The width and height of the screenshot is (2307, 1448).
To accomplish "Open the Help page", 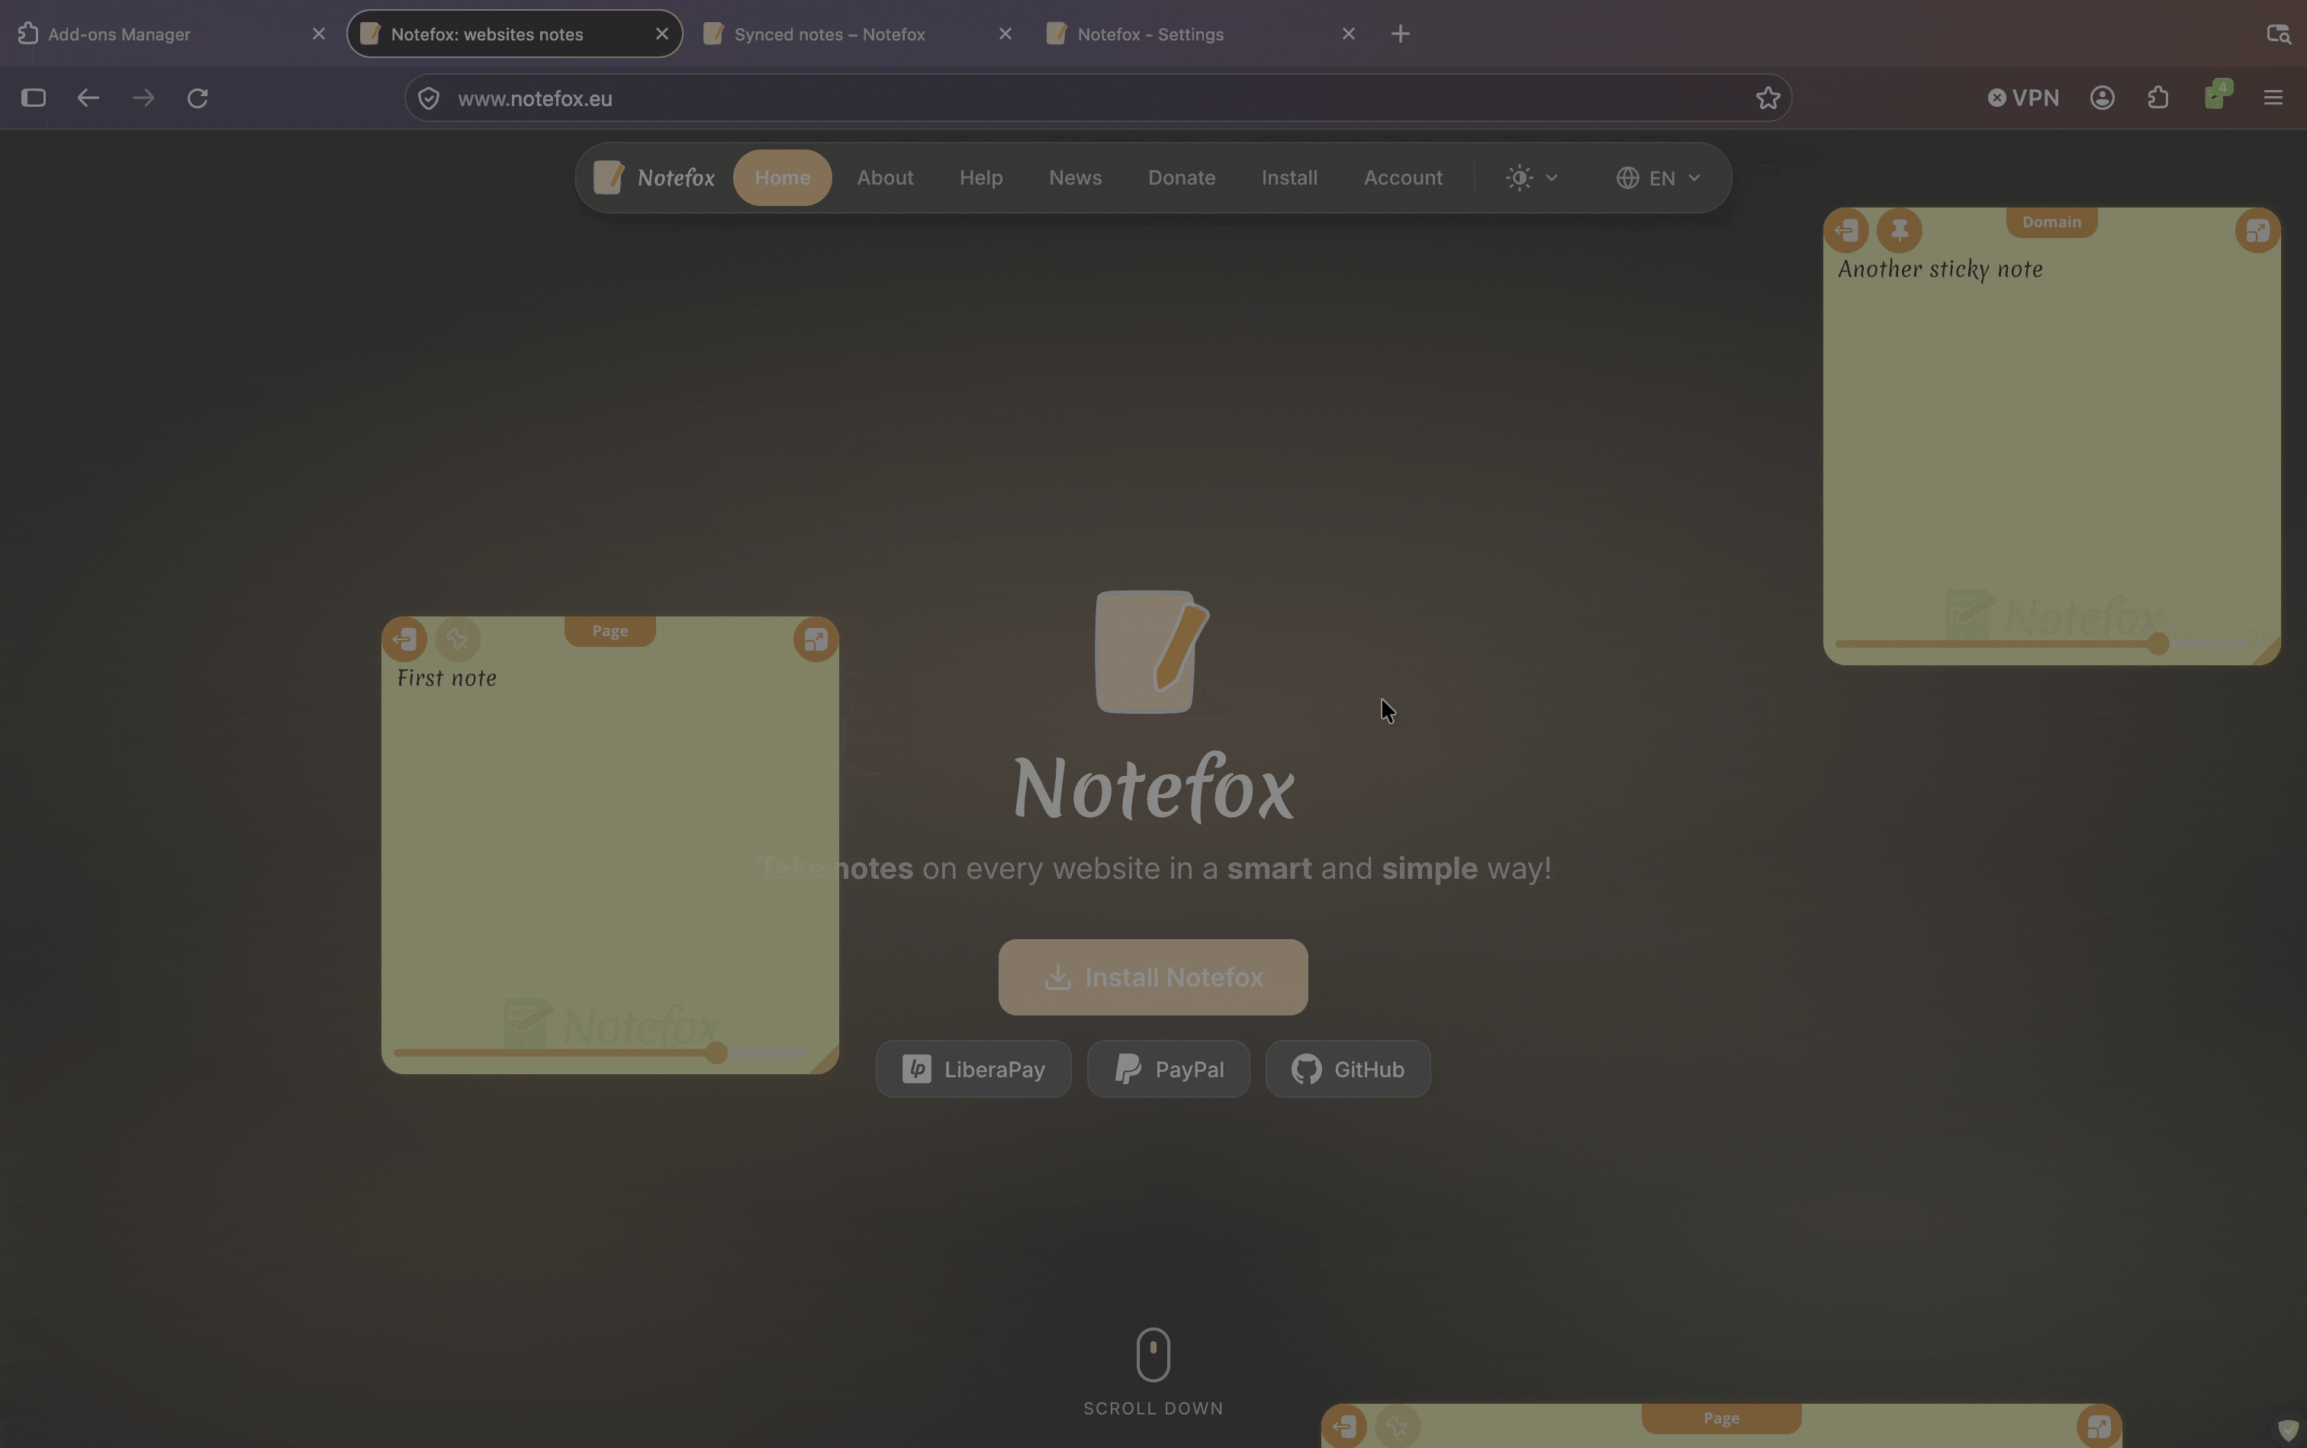I will click(980, 178).
